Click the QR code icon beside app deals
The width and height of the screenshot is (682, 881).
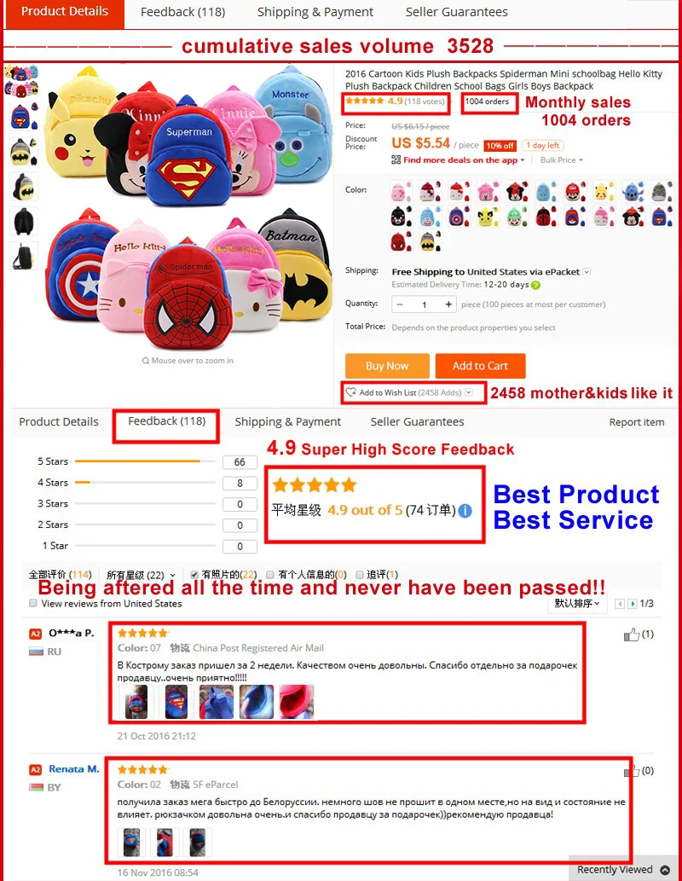[x=396, y=159]
